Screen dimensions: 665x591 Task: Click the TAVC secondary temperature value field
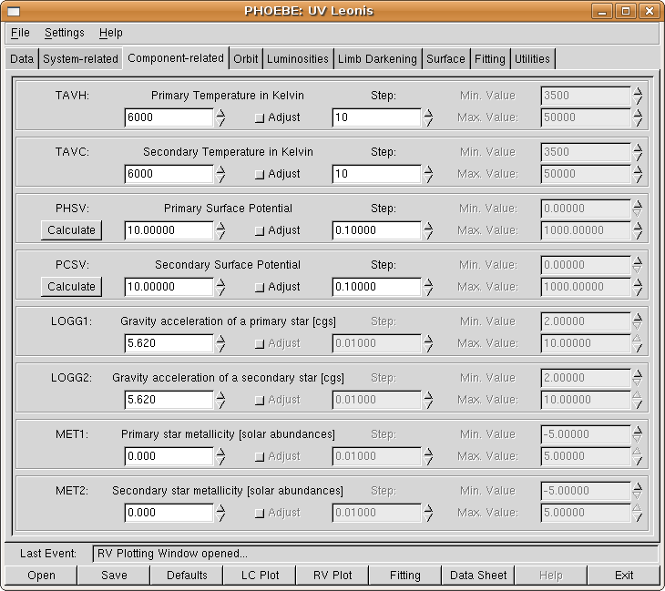tap(169, 174)
